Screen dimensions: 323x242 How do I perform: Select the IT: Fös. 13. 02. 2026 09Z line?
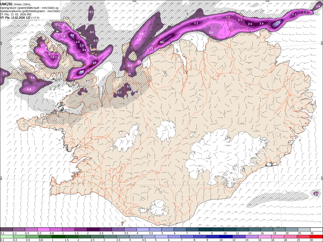point(16,15)
